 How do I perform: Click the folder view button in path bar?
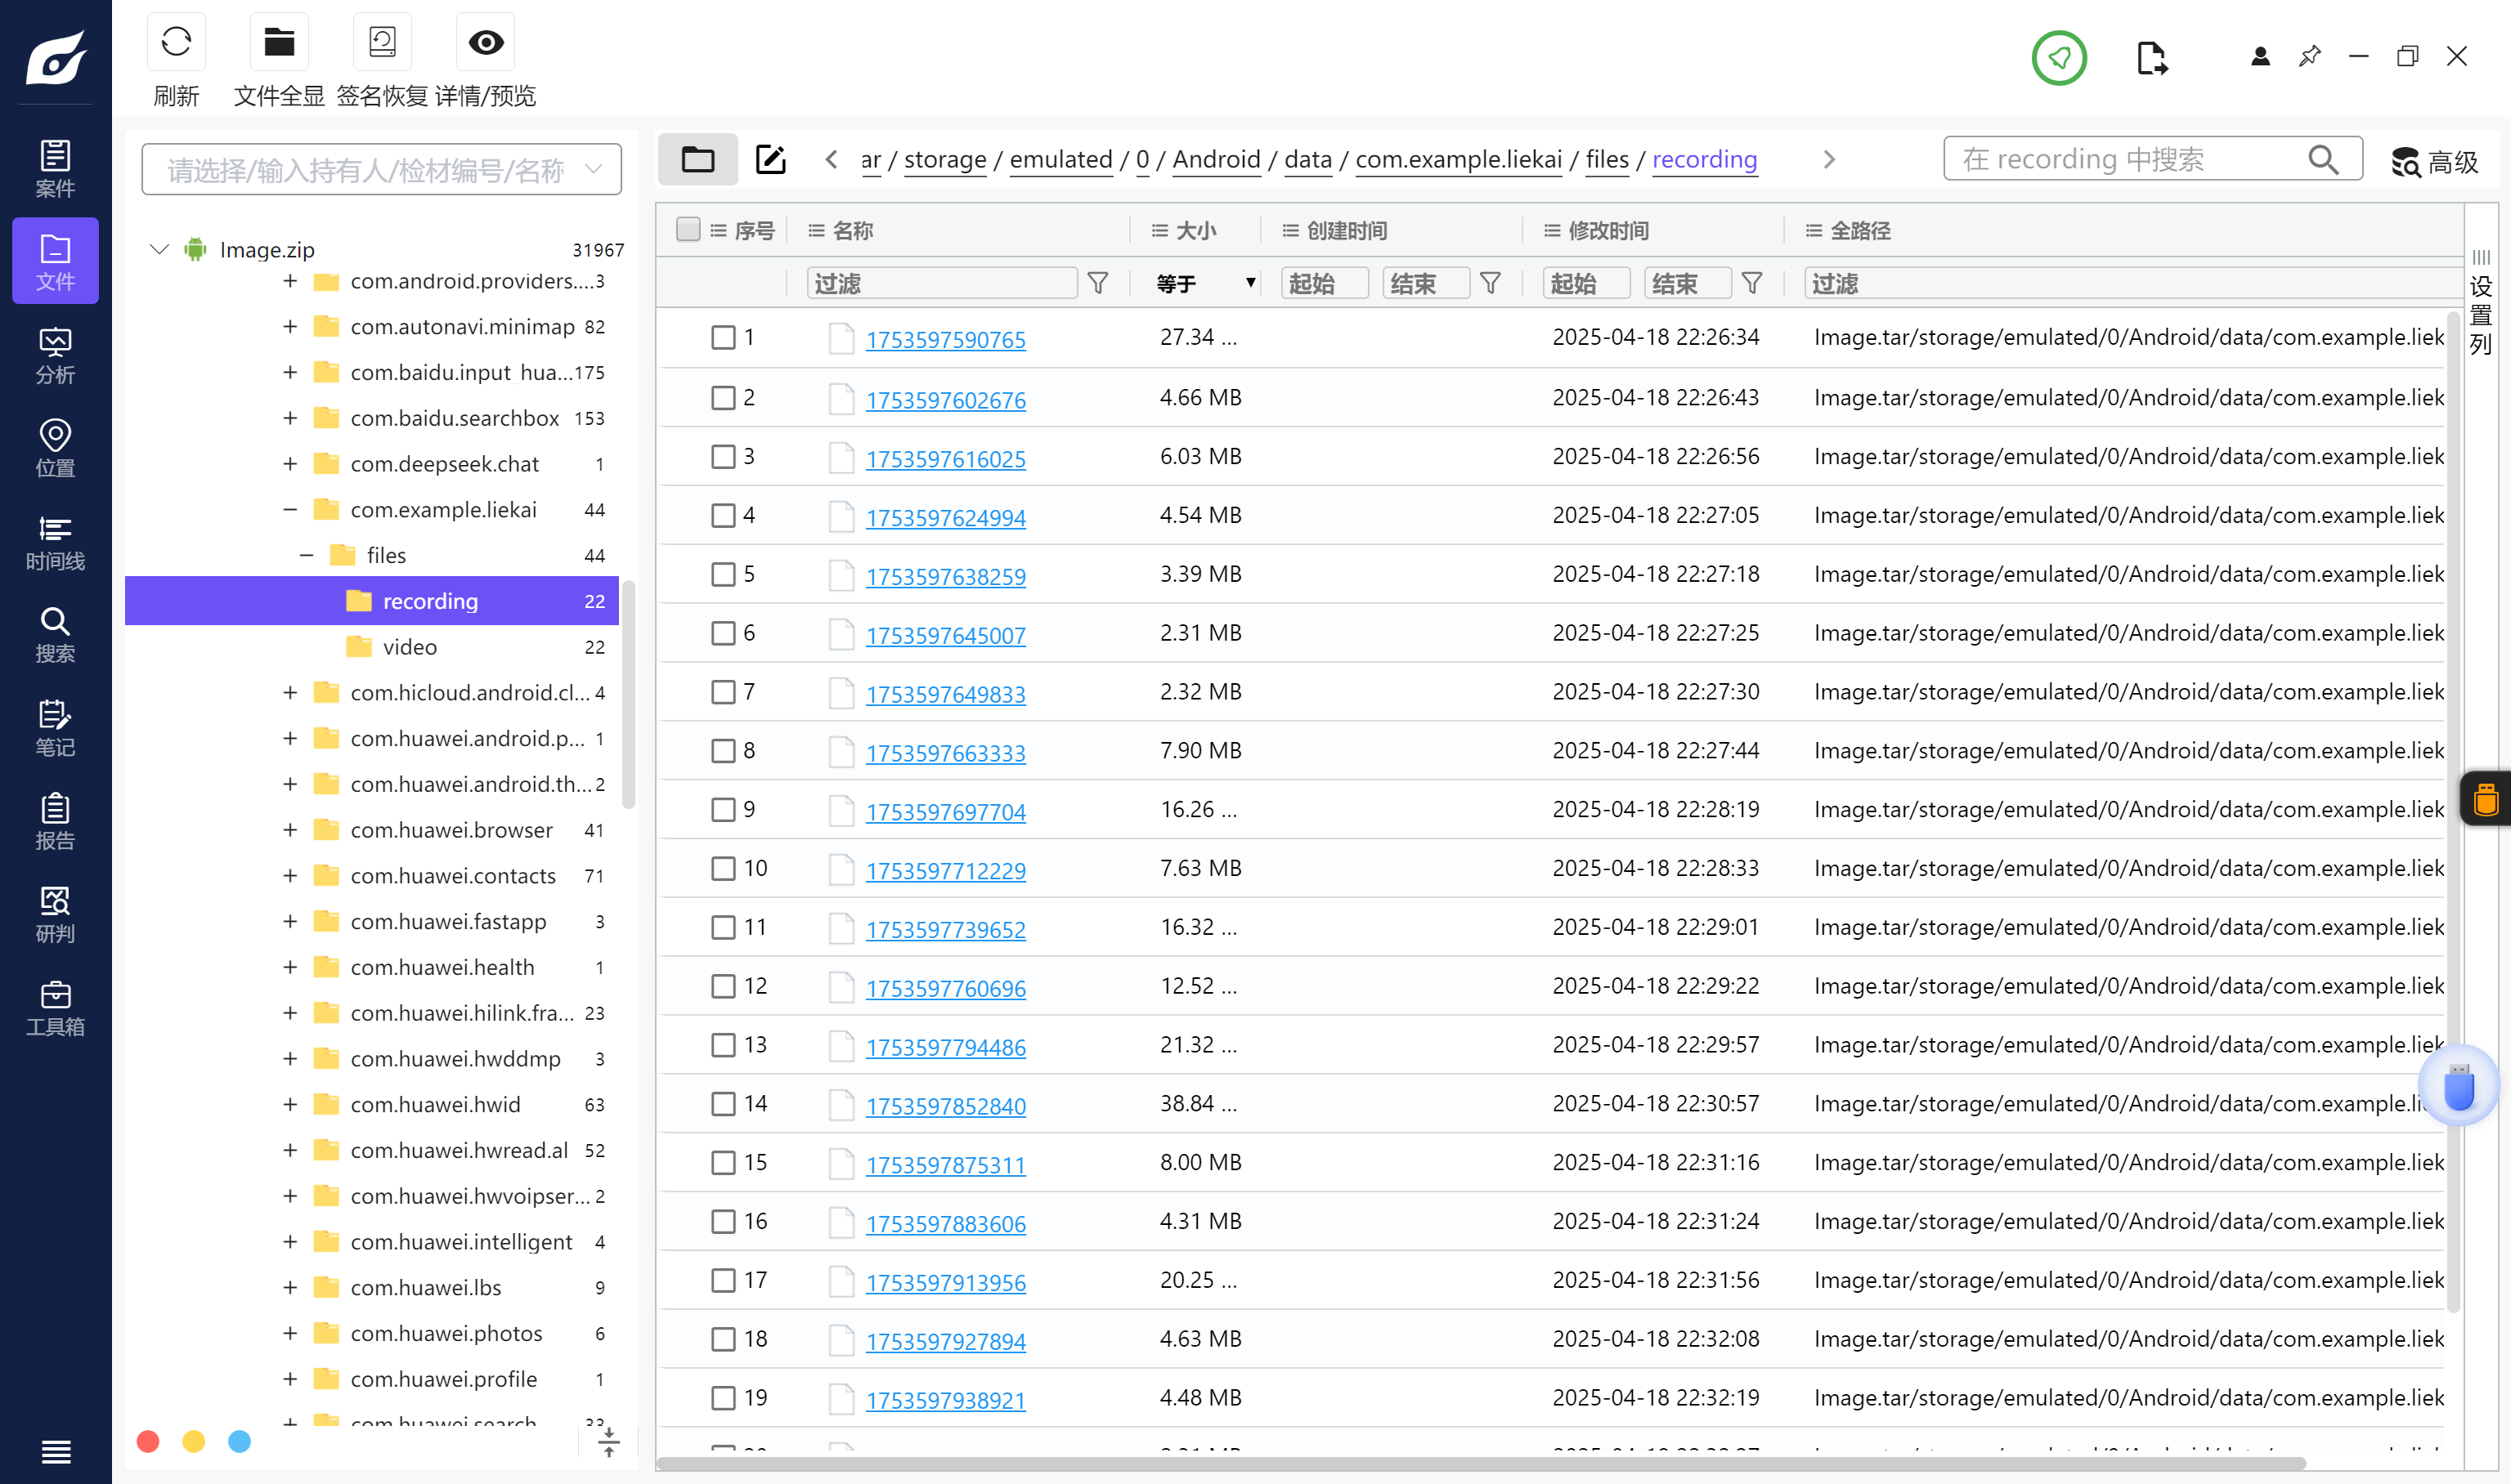coord(697,159)
